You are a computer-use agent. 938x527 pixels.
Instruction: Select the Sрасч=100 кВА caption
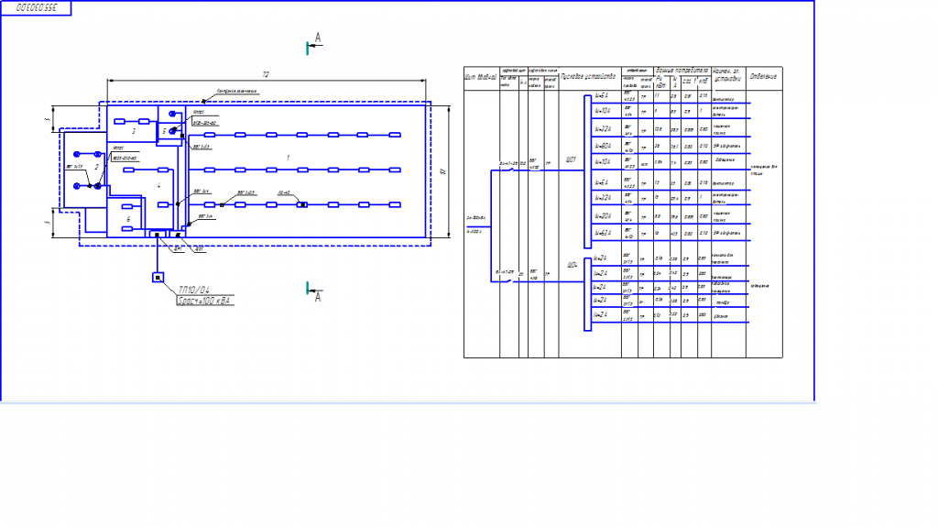[204, 301]
